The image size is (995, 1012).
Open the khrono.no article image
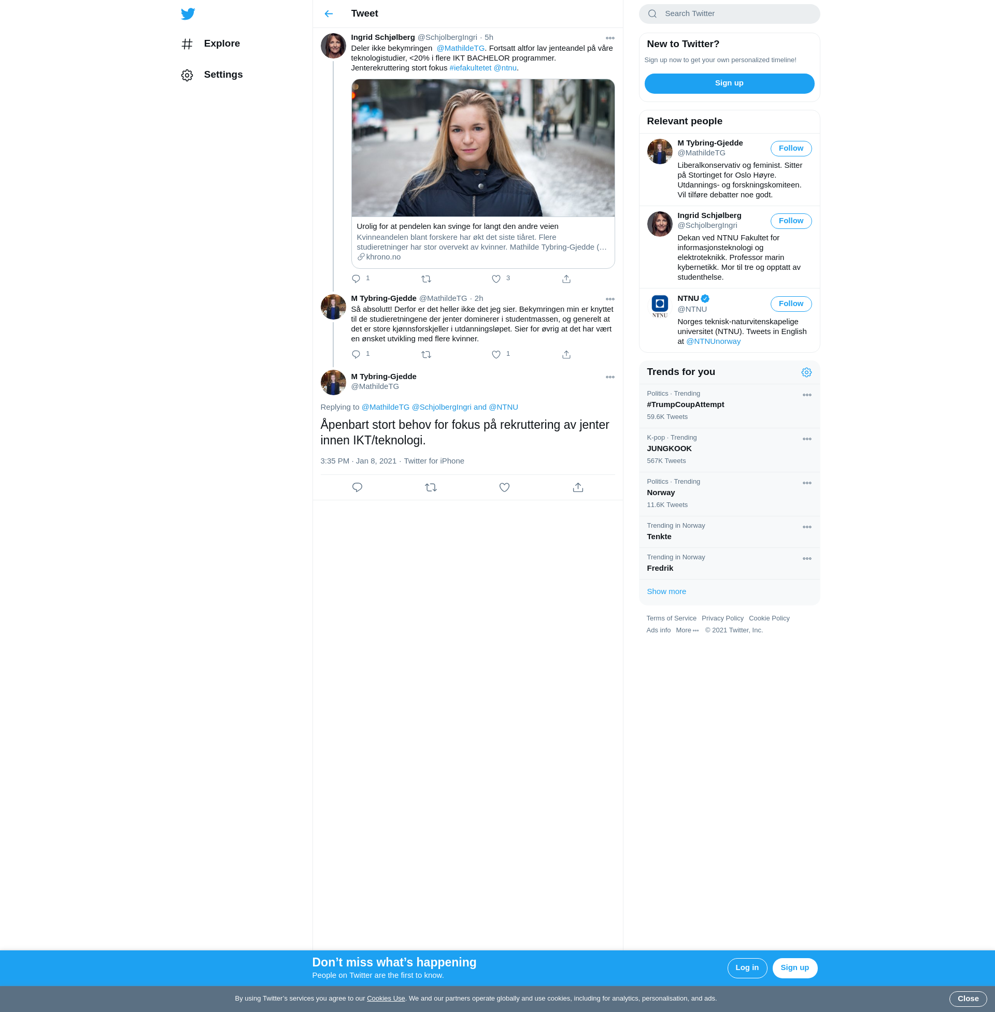(x=483, y=148)
